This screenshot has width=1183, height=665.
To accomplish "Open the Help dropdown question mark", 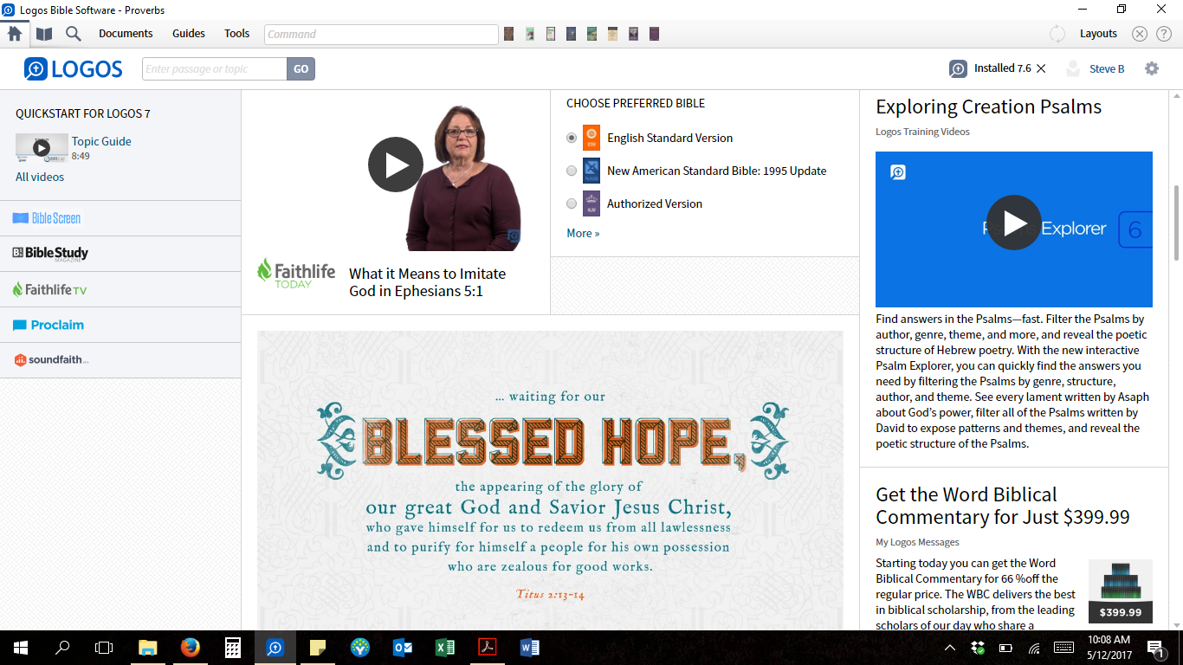I will (x=1164, y=33).
